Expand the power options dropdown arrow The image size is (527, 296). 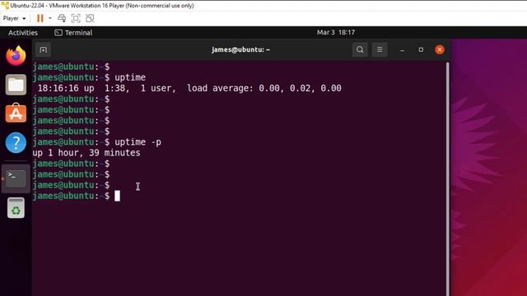(50, 18)
